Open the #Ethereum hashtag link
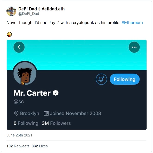 pos(132,23)
